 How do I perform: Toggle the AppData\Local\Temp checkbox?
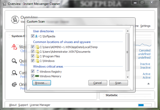33,47
